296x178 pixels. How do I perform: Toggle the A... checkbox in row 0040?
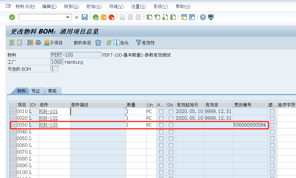161,132
